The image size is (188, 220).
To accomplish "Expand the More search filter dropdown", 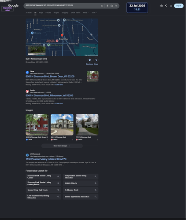I will click(x=86, y=13).
